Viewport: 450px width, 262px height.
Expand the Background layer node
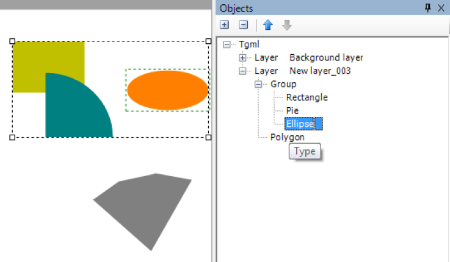242,58
